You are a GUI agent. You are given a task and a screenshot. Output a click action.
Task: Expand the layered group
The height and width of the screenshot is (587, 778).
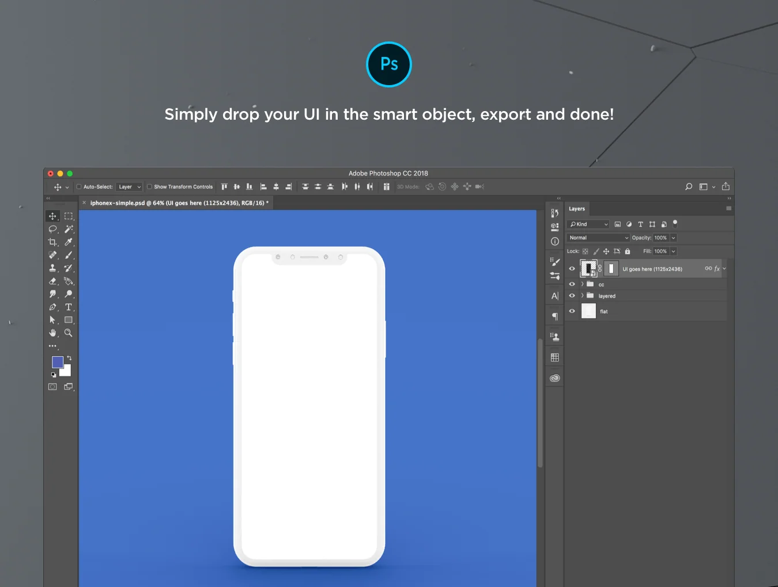pos(582,296)
